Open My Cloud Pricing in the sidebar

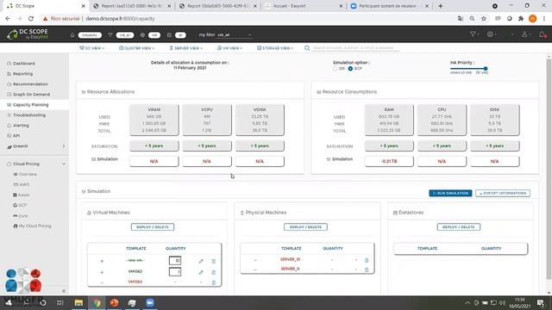[x=34, y=226]
